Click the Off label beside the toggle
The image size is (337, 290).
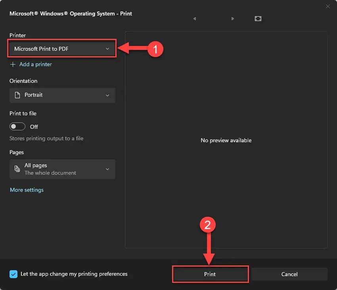pos(34,127)
